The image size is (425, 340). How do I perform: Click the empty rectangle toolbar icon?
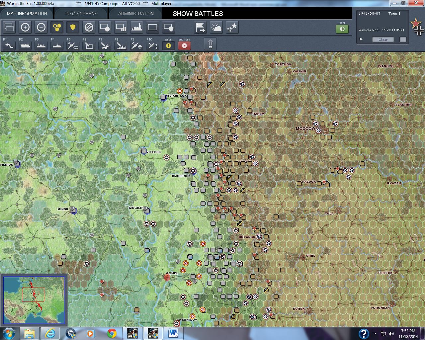point(153,27)
